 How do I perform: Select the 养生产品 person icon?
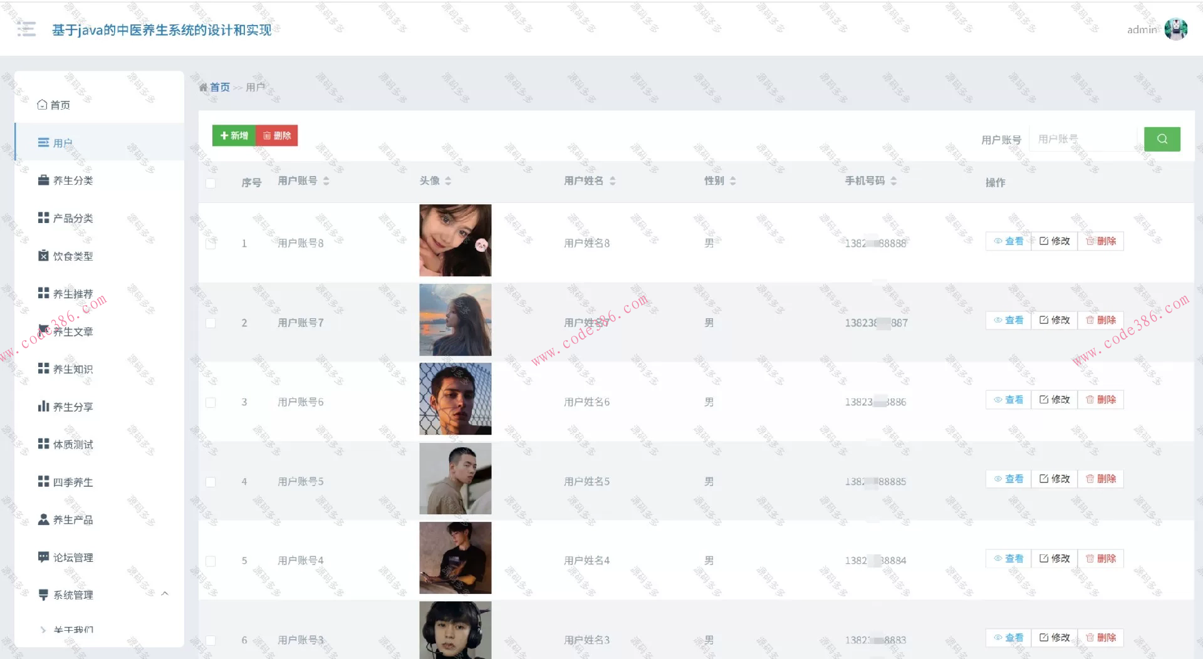[x=43, y=519]
